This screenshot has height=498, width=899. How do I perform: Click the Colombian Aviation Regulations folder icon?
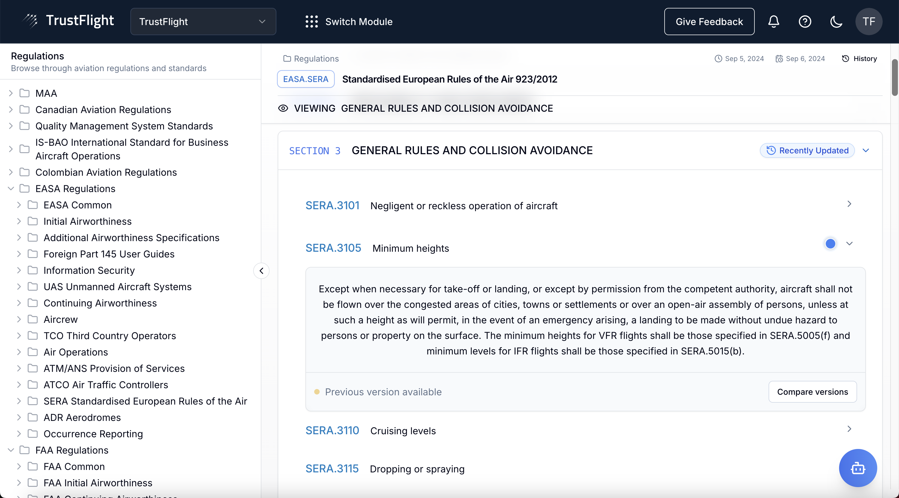coord(25,172)
